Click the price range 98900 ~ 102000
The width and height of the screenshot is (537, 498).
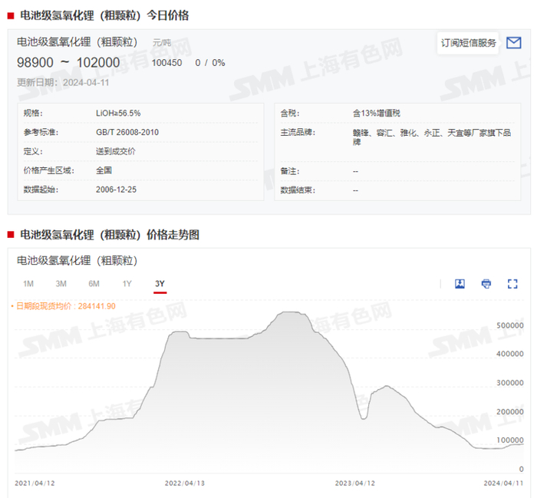tap(68, 63)
